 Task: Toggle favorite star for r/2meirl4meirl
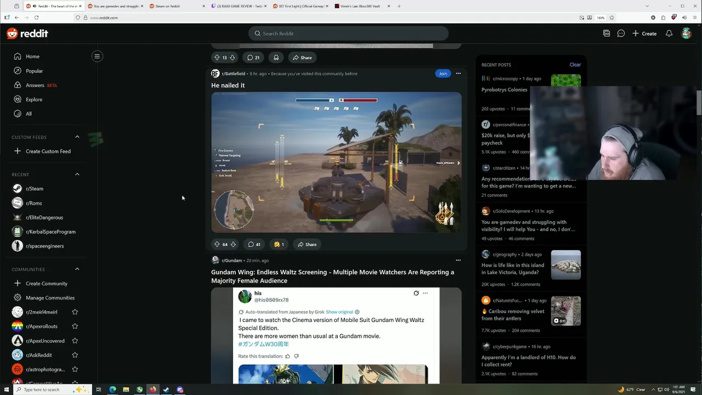75,312
